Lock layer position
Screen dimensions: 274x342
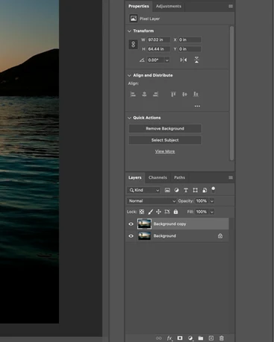click(x=158, y=212)
